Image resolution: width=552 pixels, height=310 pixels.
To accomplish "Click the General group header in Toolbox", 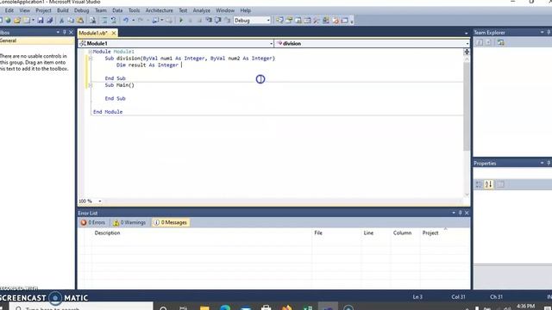I will coord(37,40).
